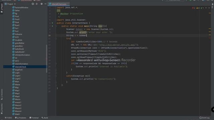Open the Event Log

click(204, 118)
